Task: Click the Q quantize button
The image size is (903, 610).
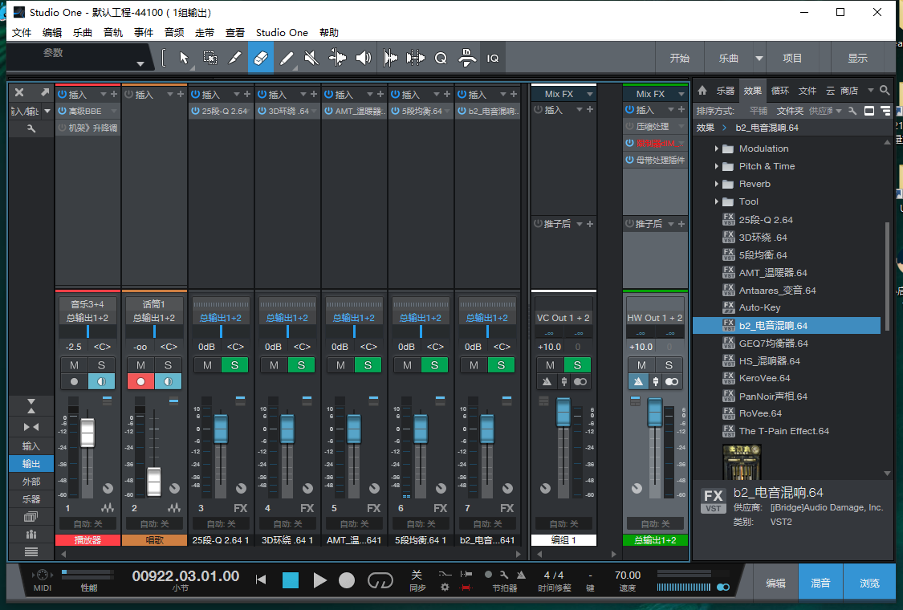Action: coord(441,58)
